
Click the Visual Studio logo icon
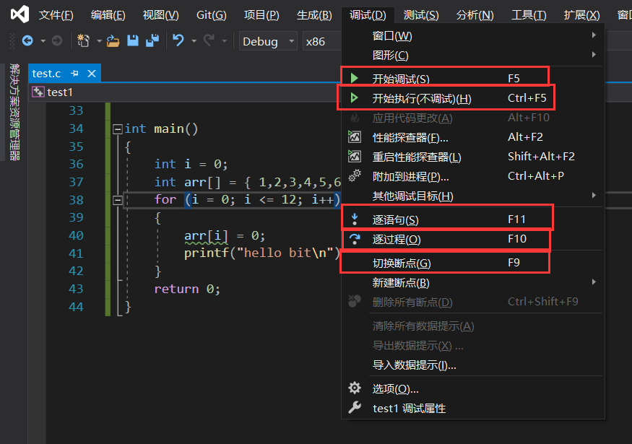click(20, 14)
